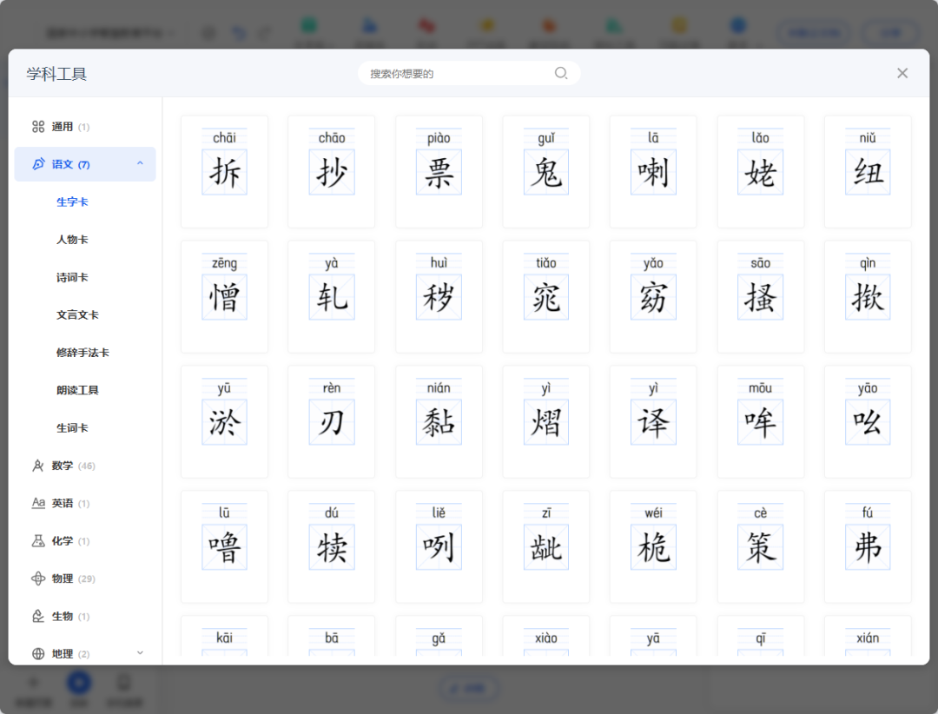Open the 诗词卡 tool list
The height and width of the screenshot is (714, 938).
point(72,278)
